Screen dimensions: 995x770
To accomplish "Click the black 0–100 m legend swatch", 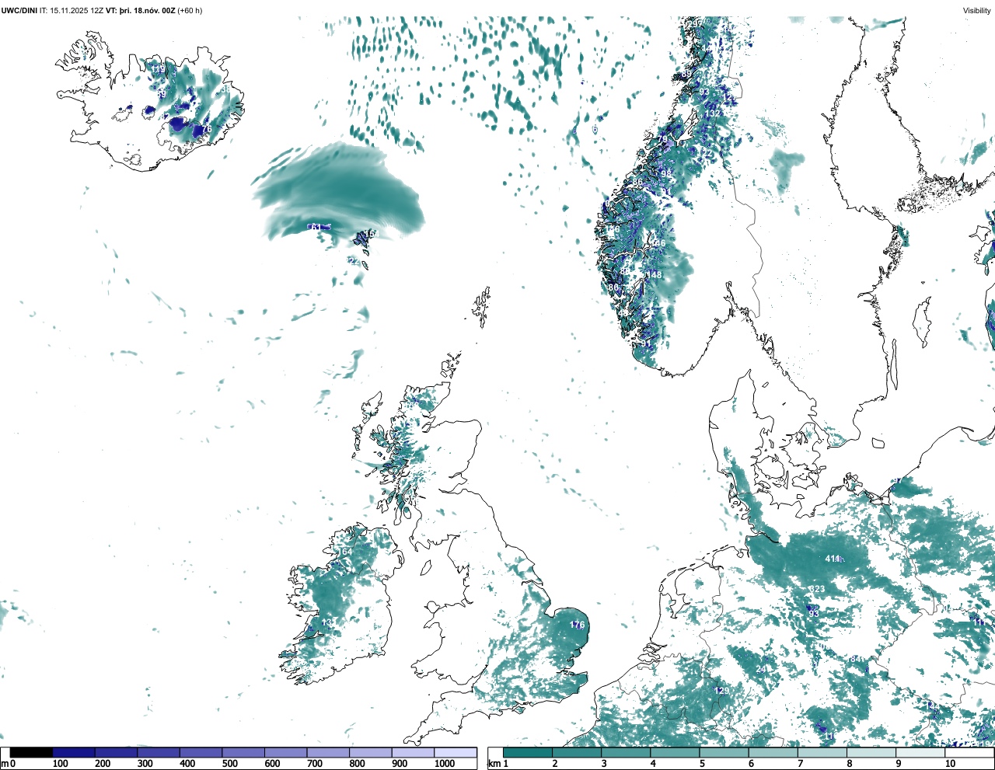I will point(31,752).
